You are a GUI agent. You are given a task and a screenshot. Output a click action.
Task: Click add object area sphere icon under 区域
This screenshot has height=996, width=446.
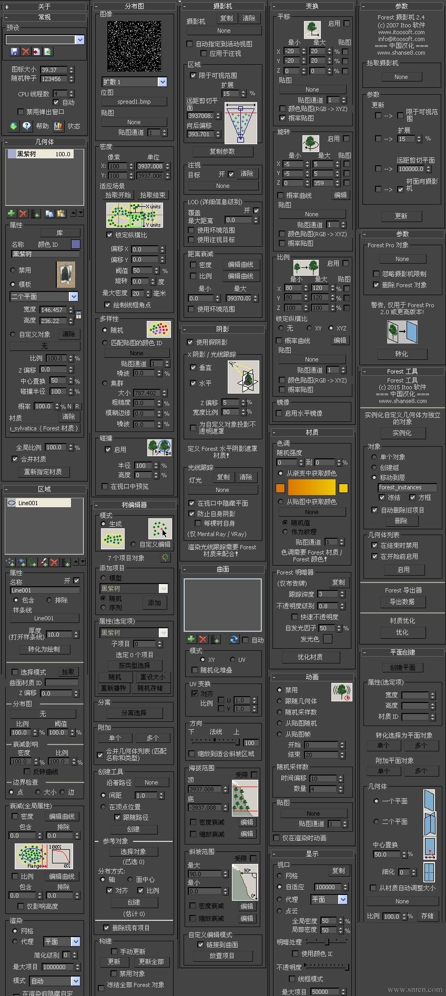pos(22,562)
